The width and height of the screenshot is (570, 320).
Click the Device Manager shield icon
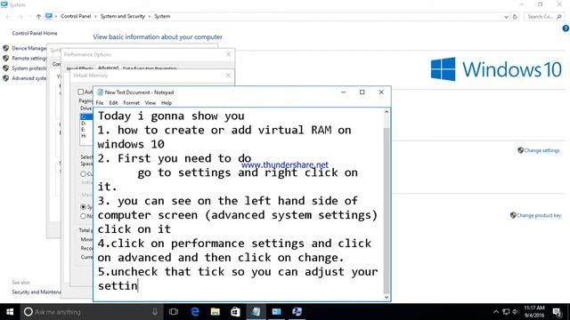pos(6,48)
